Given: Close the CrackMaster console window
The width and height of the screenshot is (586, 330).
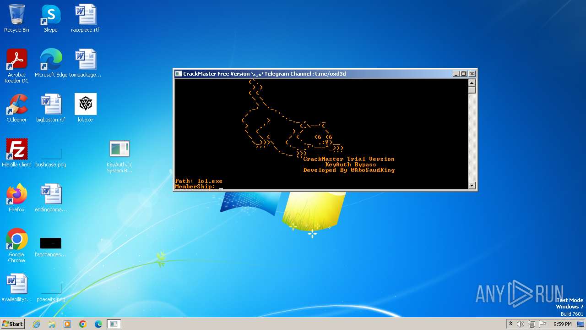Looking at the screenshot, I should 472,74.
